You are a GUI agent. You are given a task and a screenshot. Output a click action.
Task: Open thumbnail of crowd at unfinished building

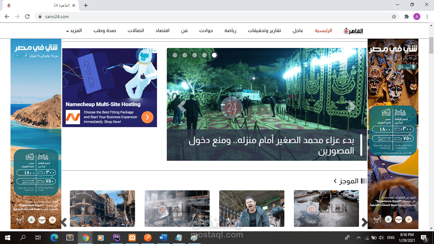pyautogui.click(x=102, y=208)
